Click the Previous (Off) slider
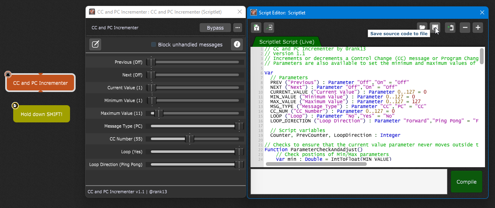This screenshot has height=208, width=495. pyautogui.click(x=195, y=62)
